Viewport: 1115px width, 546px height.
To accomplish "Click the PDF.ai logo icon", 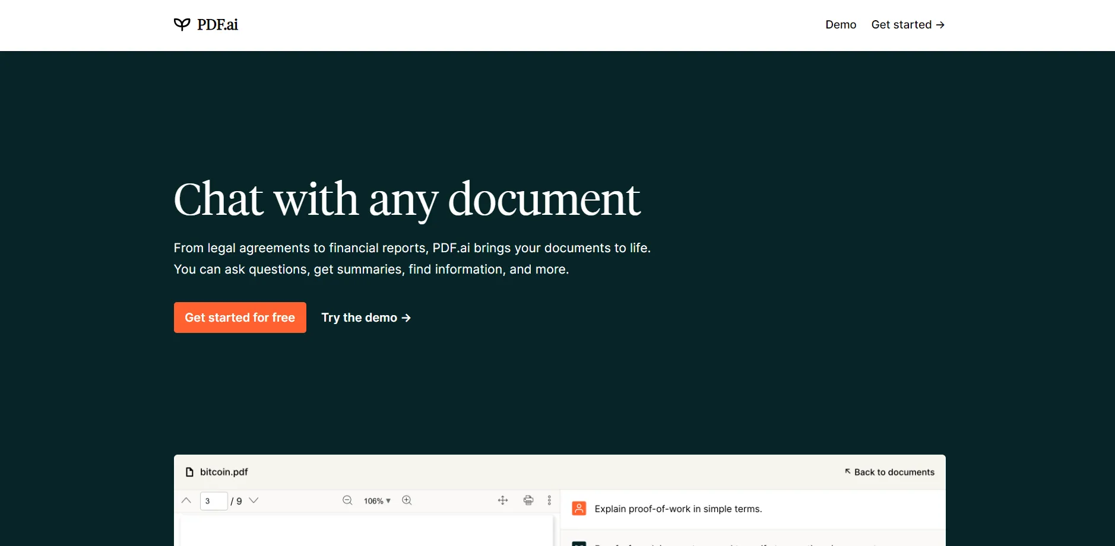I will tap(181, 24).
